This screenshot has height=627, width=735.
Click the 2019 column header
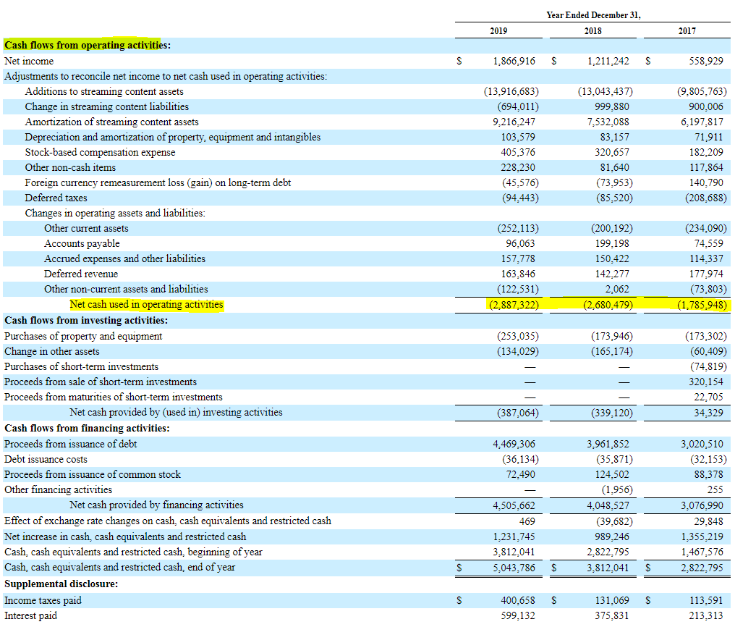498,31
